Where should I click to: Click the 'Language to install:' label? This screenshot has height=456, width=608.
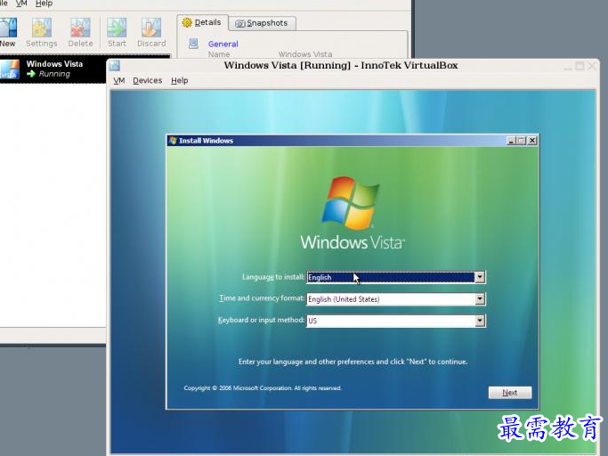click(x=273, y=277)
